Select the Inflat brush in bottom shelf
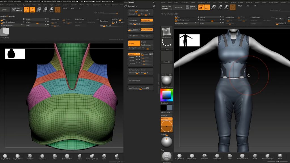 (117, 156)
